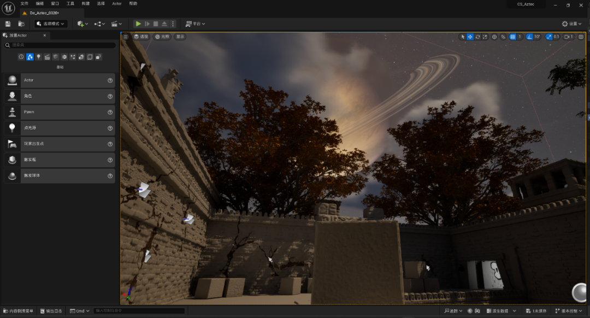The width and height of the screenshot is (590, 318).
Task: Select the last stacked-cubes category icon
Action: click(x=98, y=57)
